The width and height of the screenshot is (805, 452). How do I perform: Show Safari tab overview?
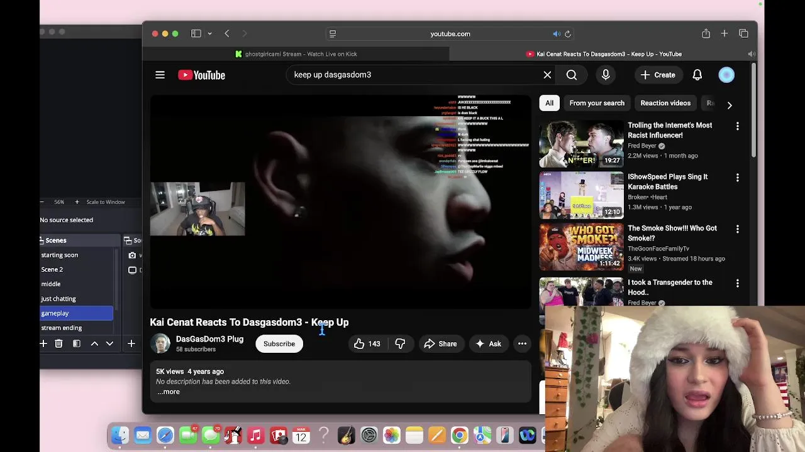(743, 33)
